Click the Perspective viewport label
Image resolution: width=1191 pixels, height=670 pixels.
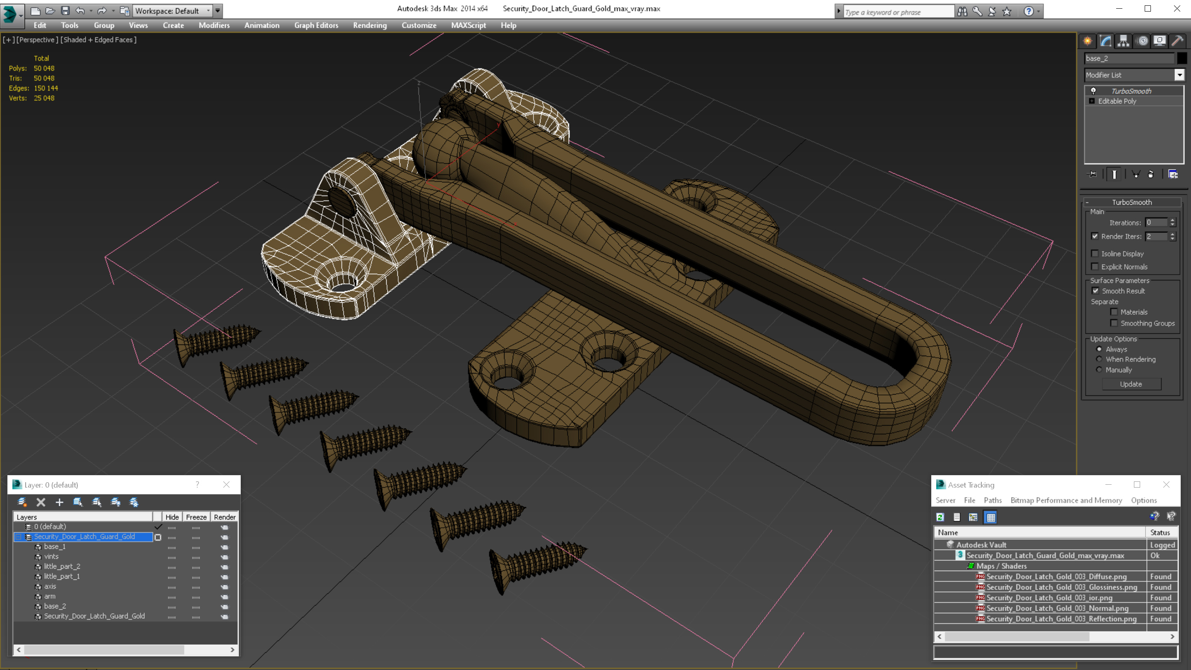38,40
